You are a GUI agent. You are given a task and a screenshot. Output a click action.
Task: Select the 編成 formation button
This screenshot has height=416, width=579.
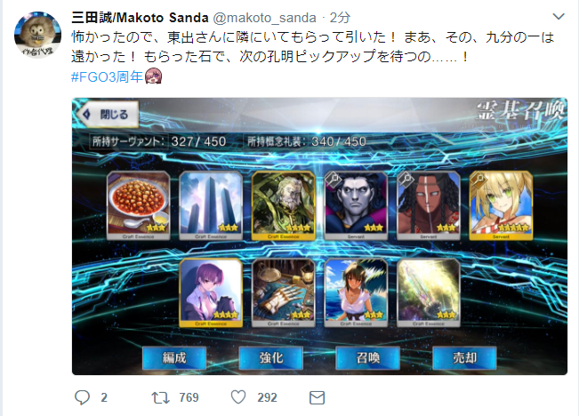[174, 357]
